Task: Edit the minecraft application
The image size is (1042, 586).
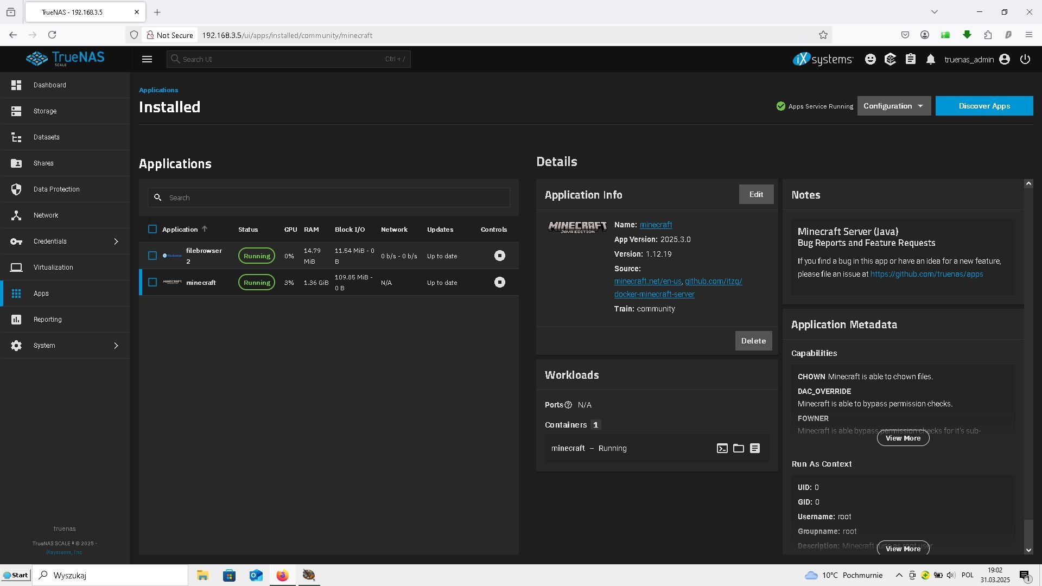Action: (x=756, y=194)
